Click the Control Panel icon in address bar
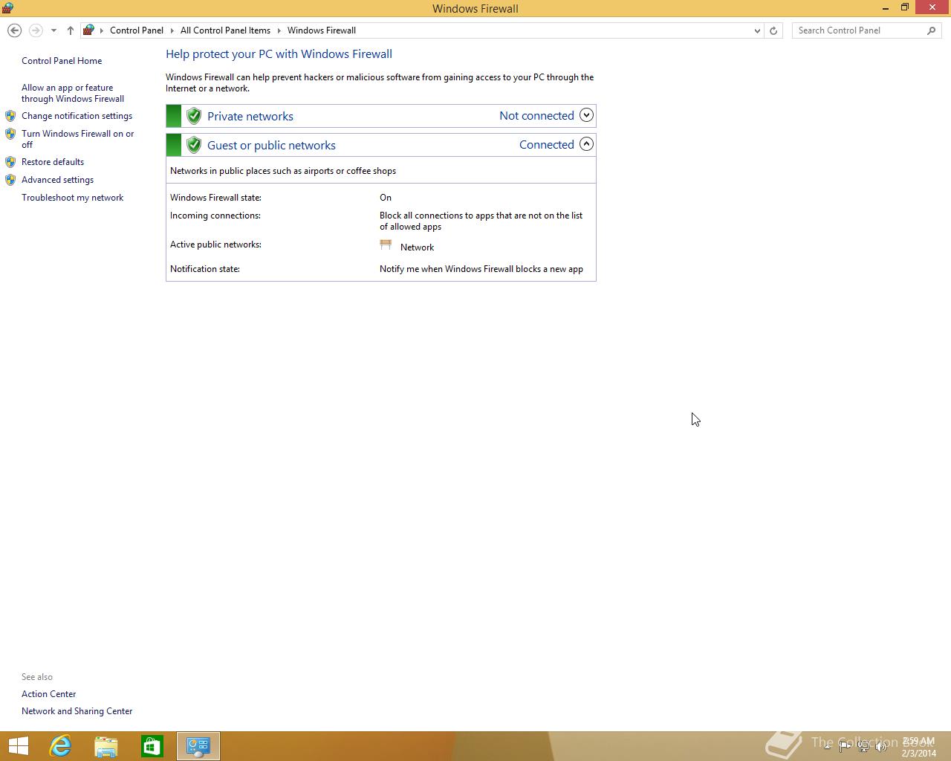This screenshot has height=761, width=951. click(88, 30)
